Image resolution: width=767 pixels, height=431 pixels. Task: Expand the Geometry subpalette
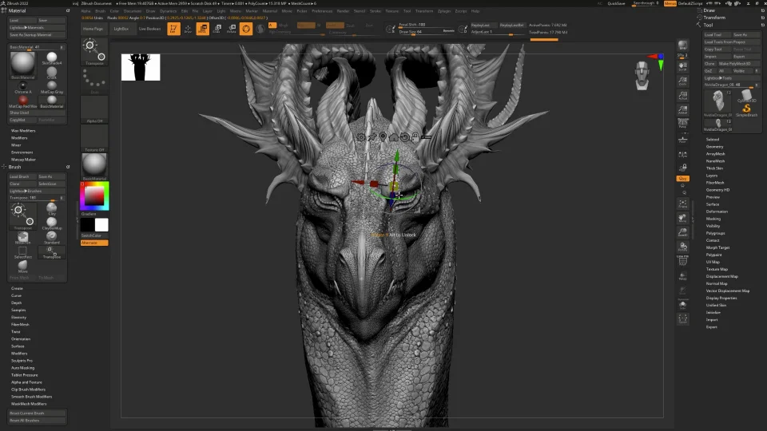(x=714, y=147)
